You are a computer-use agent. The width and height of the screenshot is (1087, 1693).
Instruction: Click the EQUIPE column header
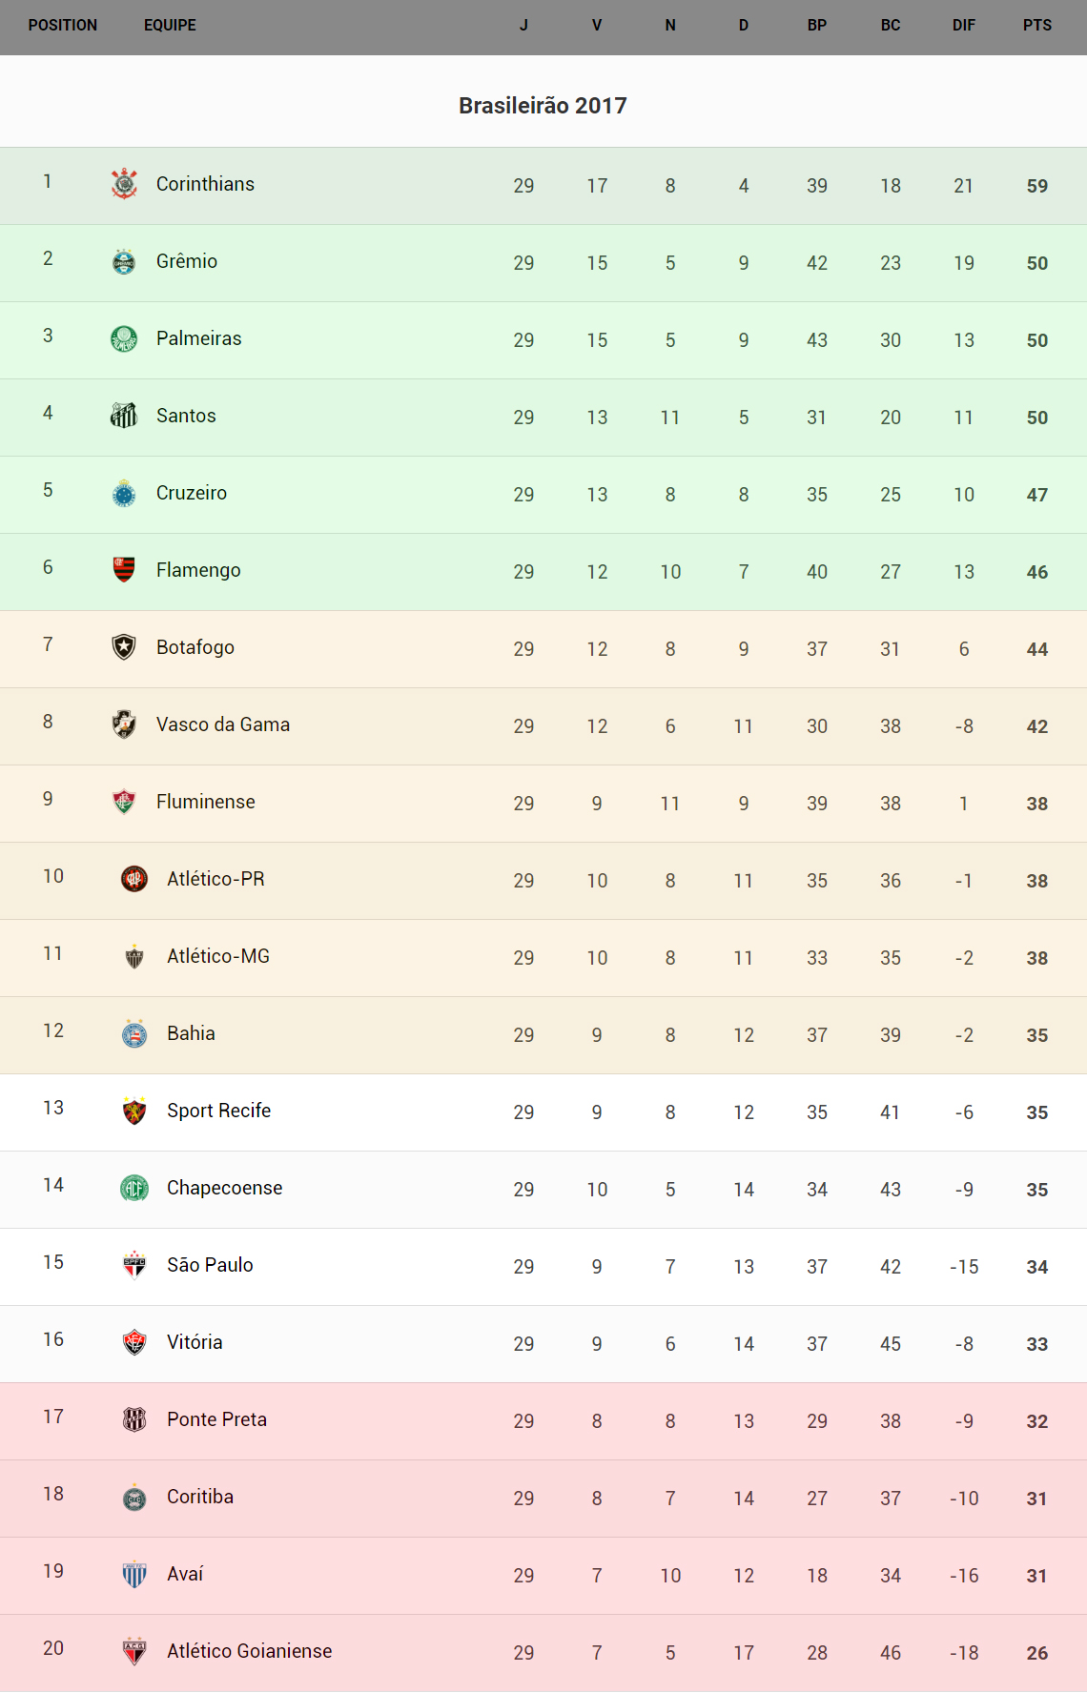tap(170, 26)
